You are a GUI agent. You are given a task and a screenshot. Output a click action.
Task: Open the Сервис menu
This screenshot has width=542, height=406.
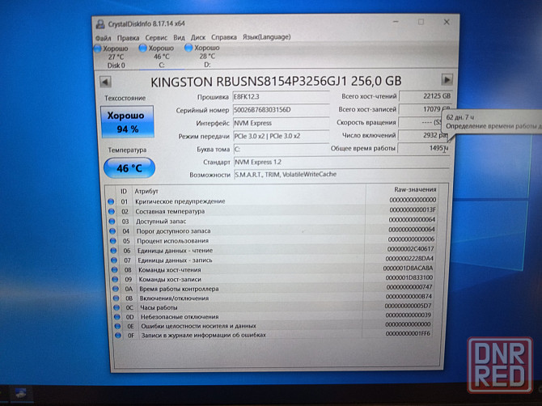click(x=156, y=37)
